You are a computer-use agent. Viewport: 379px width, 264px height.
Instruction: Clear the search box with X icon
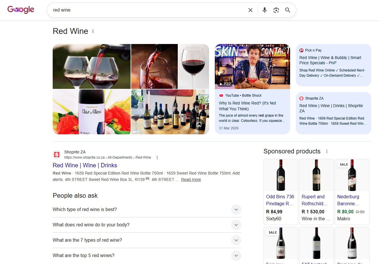coord(250,10)
